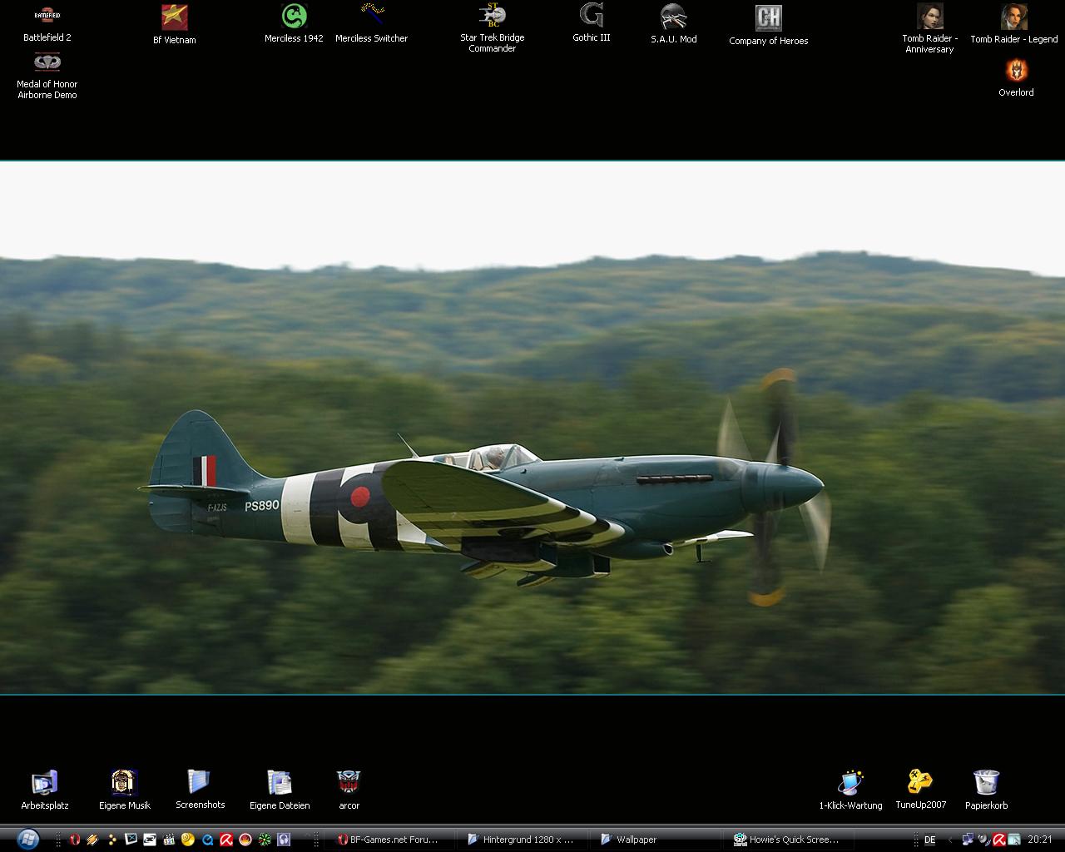Launch Opera from the quick launch bar

(x=75, y=840)
